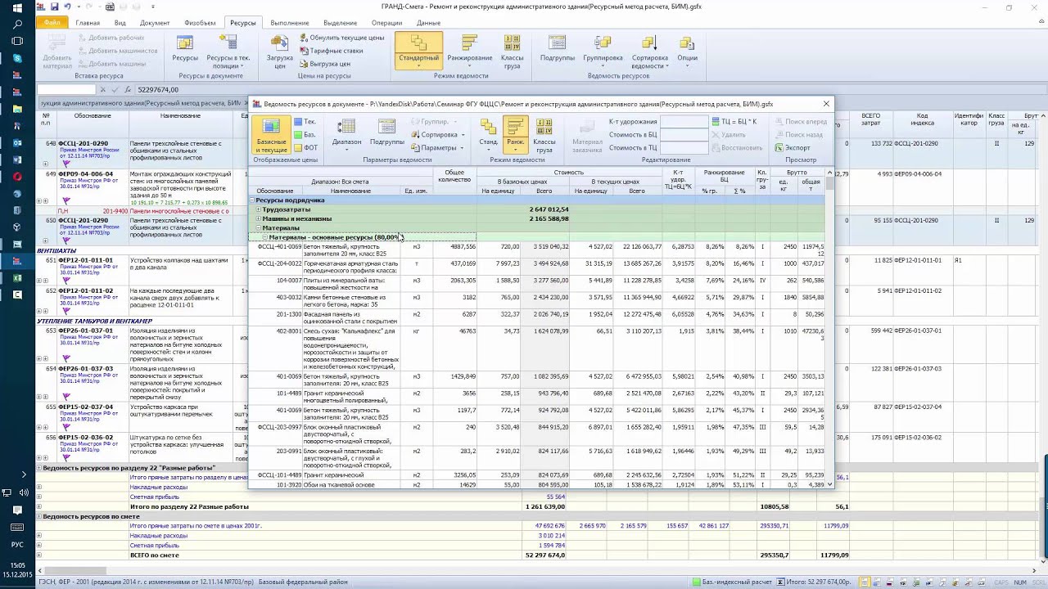Collapse the Материалы group
Image resolution: width=1048 pixels, height=589 pixels.
coord(259,228)
